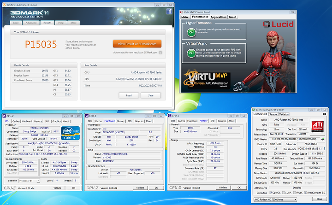Click the AMD Radeon HD 7900 Series GPU run detail
Screen dimensions: 332x205
click(146, 72)
